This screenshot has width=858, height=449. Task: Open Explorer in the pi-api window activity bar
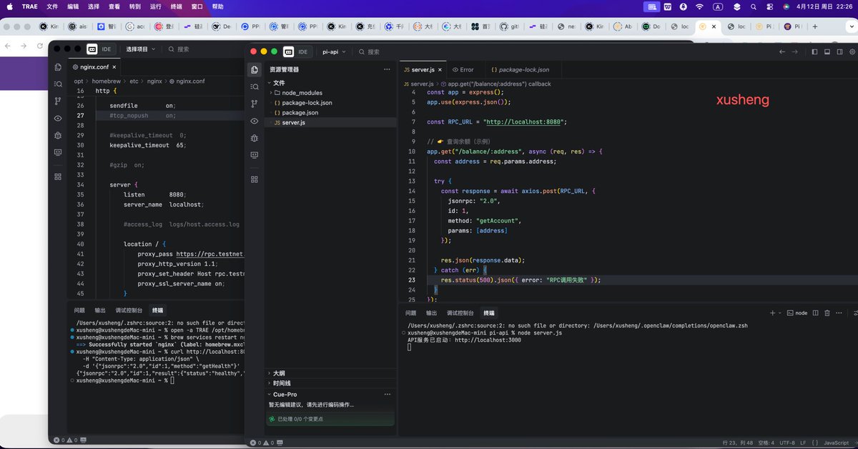(254, 69)
